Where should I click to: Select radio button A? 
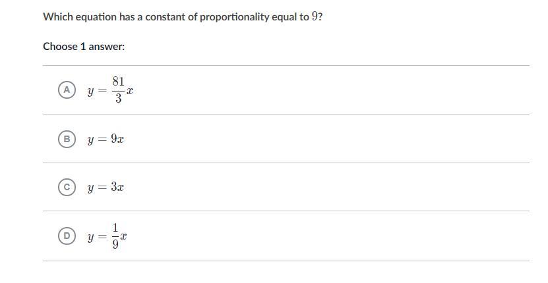(67, 90)
